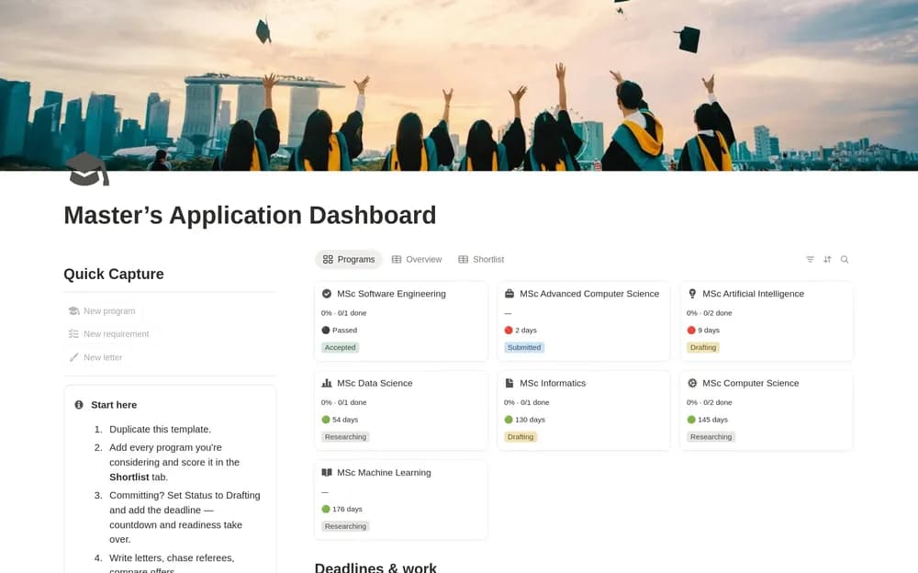Click 0% · 0/2 done on MSc Computer Science

(x=709, y=402)
